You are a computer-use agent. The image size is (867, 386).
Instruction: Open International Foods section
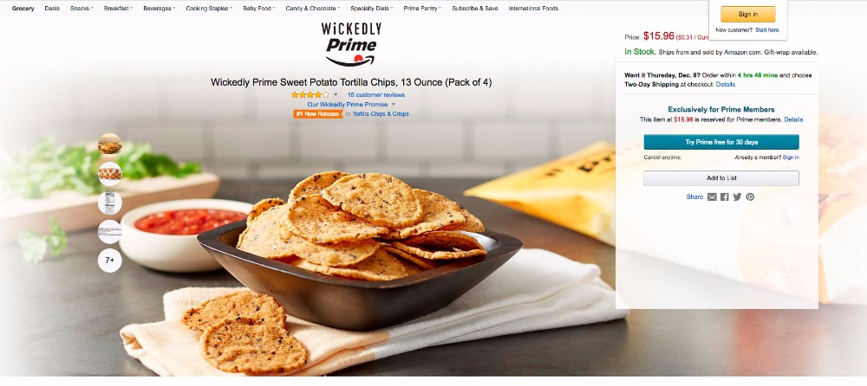[533, 9]
